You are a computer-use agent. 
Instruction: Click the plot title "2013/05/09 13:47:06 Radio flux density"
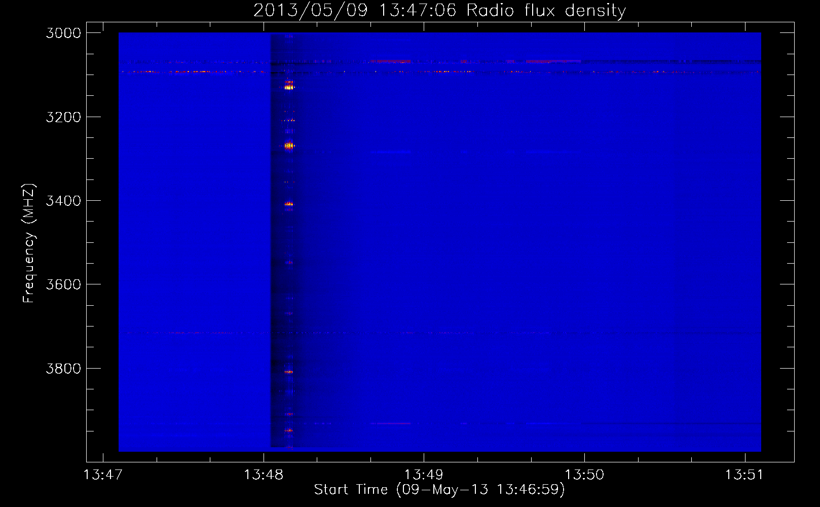click(439, 10)
